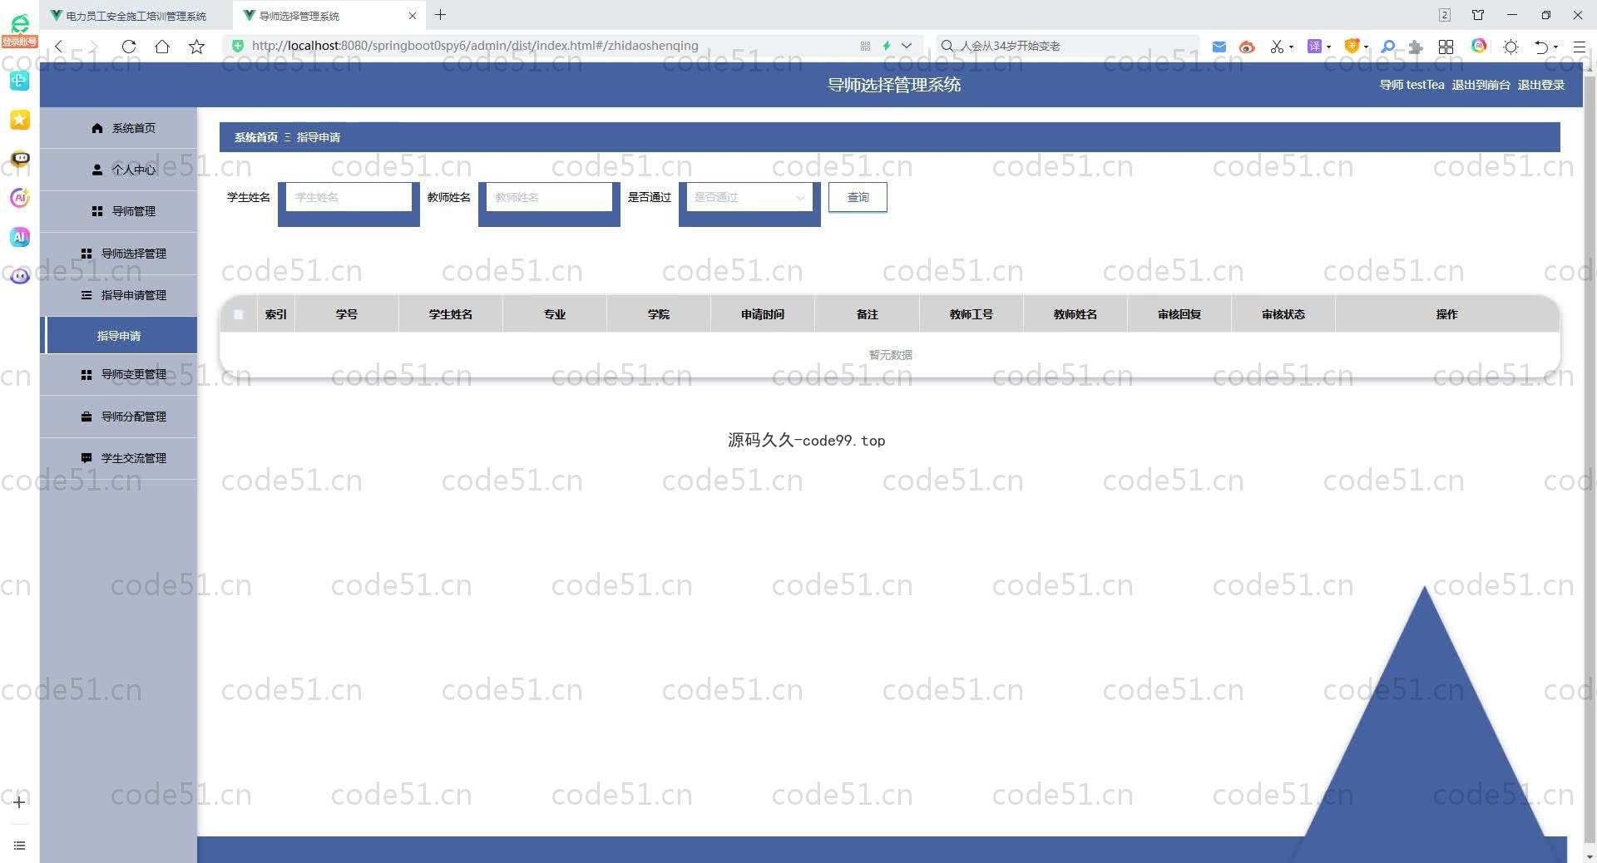Open the puzzle-piece extensions icon
This screenshot has width=1597, height=863.
click(x=1416, y=47)
